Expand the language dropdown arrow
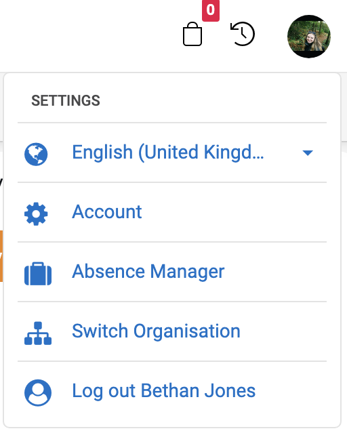 pyautogui.click(x=308, y=153)
